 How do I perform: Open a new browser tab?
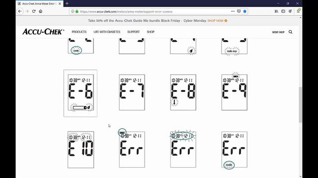(67, 3)
